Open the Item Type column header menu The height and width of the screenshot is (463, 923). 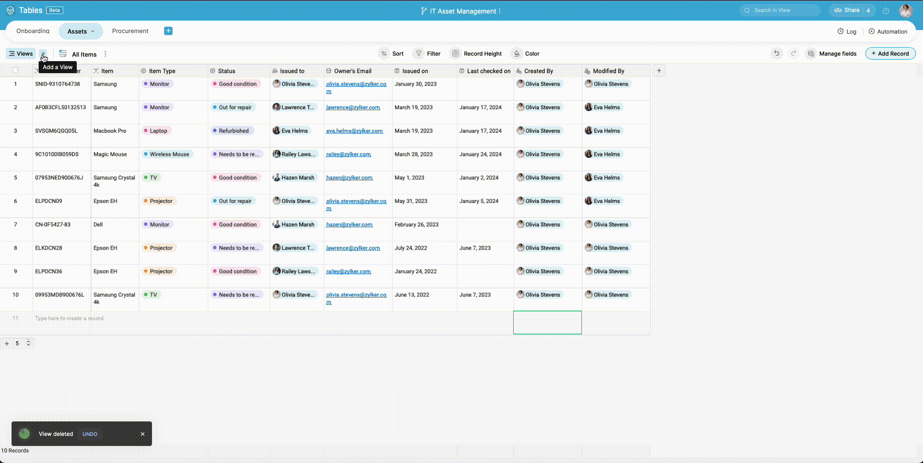coord(174,71)
